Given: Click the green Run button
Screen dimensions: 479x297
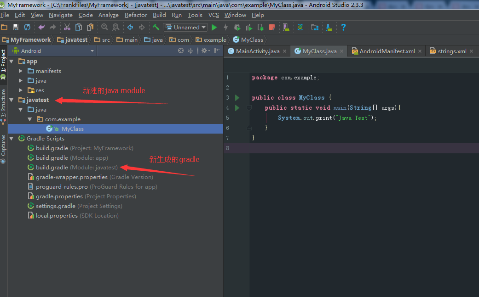Looking at the screenshot, I should (x=214, y=28).
